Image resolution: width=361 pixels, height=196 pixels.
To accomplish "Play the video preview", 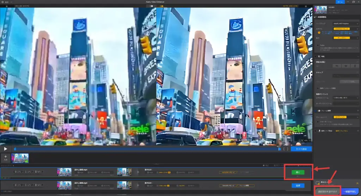I will [5, 149].
